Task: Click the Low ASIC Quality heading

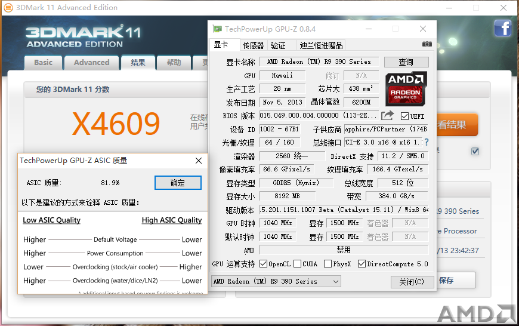Action: pyautogui.click(x=52, y=220)
